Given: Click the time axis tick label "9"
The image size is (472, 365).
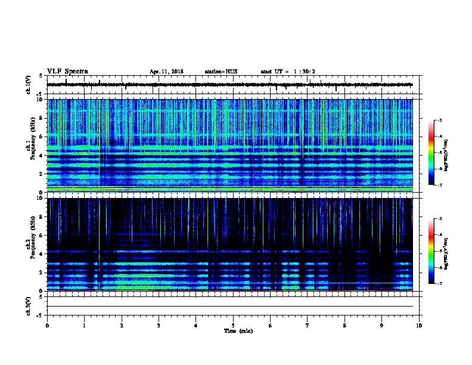Looking at the screenshot, I should tap(381, 326).
